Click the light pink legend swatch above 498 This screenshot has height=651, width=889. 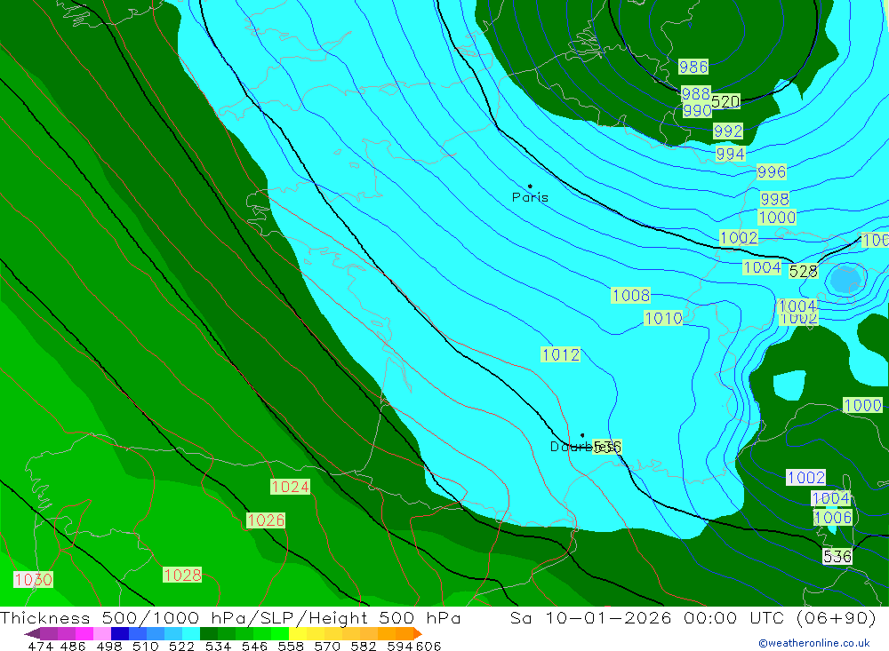pyautogui.click(x=102, y=633)
